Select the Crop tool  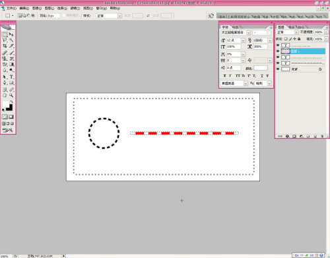[5, 46]
